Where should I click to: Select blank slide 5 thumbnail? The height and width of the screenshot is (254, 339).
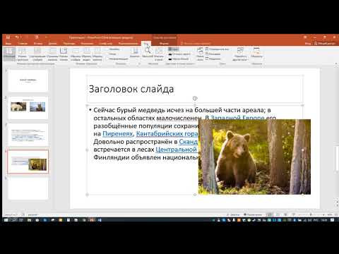tap(28, 188)
